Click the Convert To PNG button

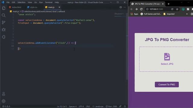click(x=167, y=85)
